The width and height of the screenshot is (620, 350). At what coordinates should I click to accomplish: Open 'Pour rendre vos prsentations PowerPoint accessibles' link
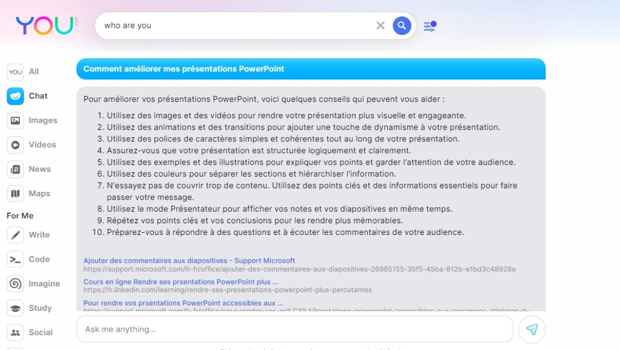pyautogui.click(x=183, y=303)
